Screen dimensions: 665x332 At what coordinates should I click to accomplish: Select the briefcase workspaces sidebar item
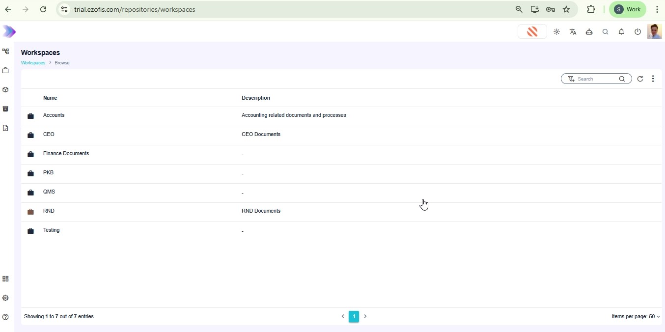pos(6,71)
